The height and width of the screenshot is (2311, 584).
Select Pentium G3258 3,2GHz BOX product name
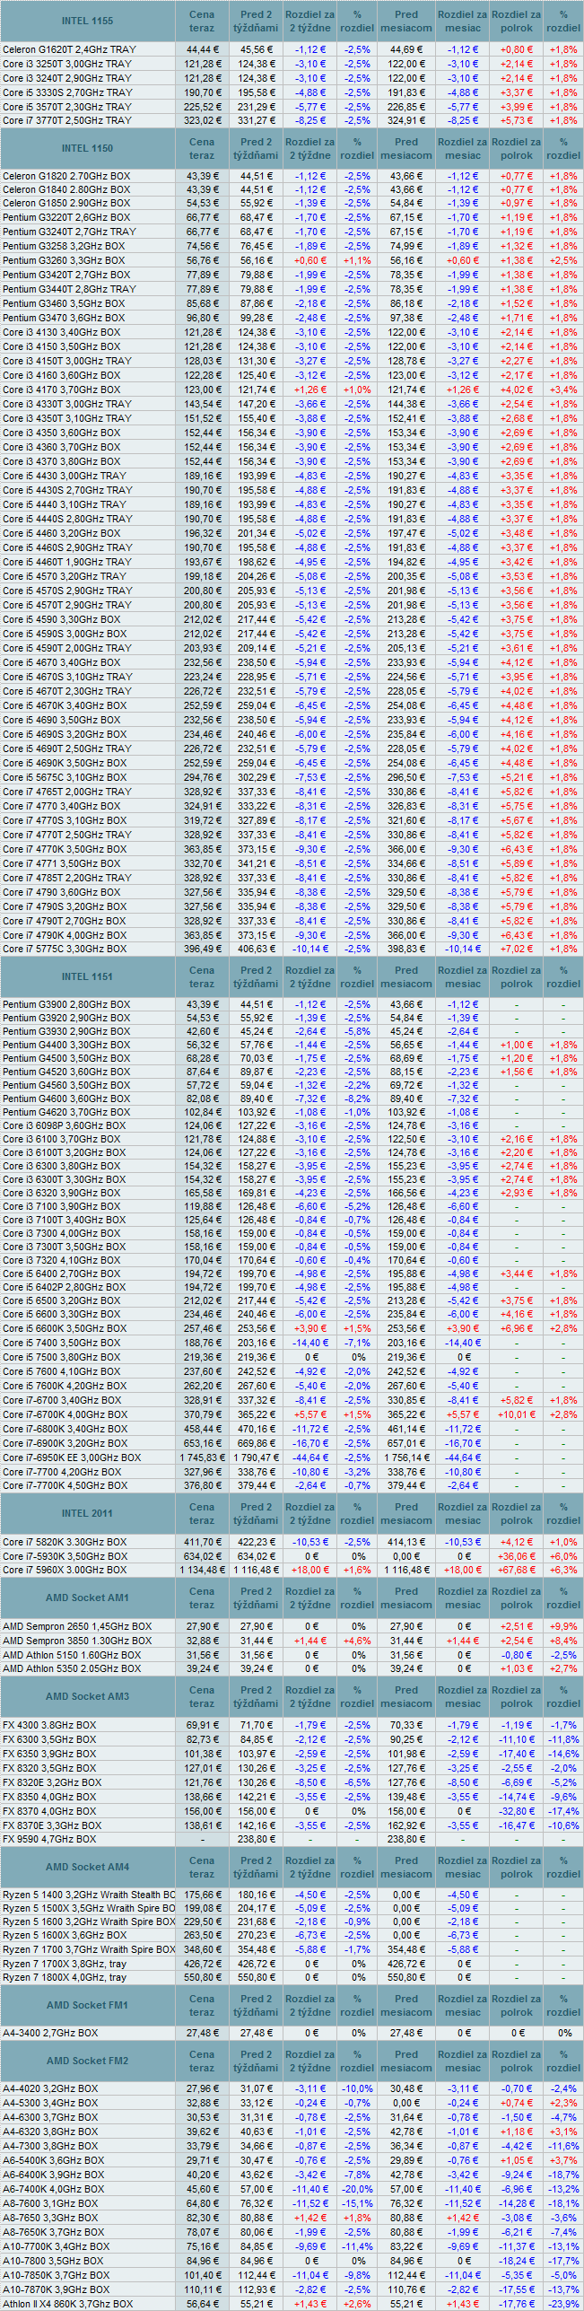pos(64,246)
